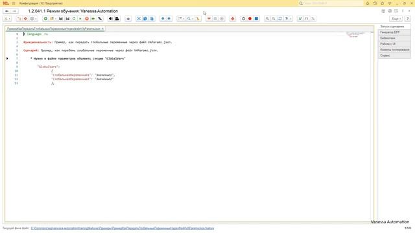Go forward with the right arrow button
Screen dimensions: 415x233
coord(14,11)
